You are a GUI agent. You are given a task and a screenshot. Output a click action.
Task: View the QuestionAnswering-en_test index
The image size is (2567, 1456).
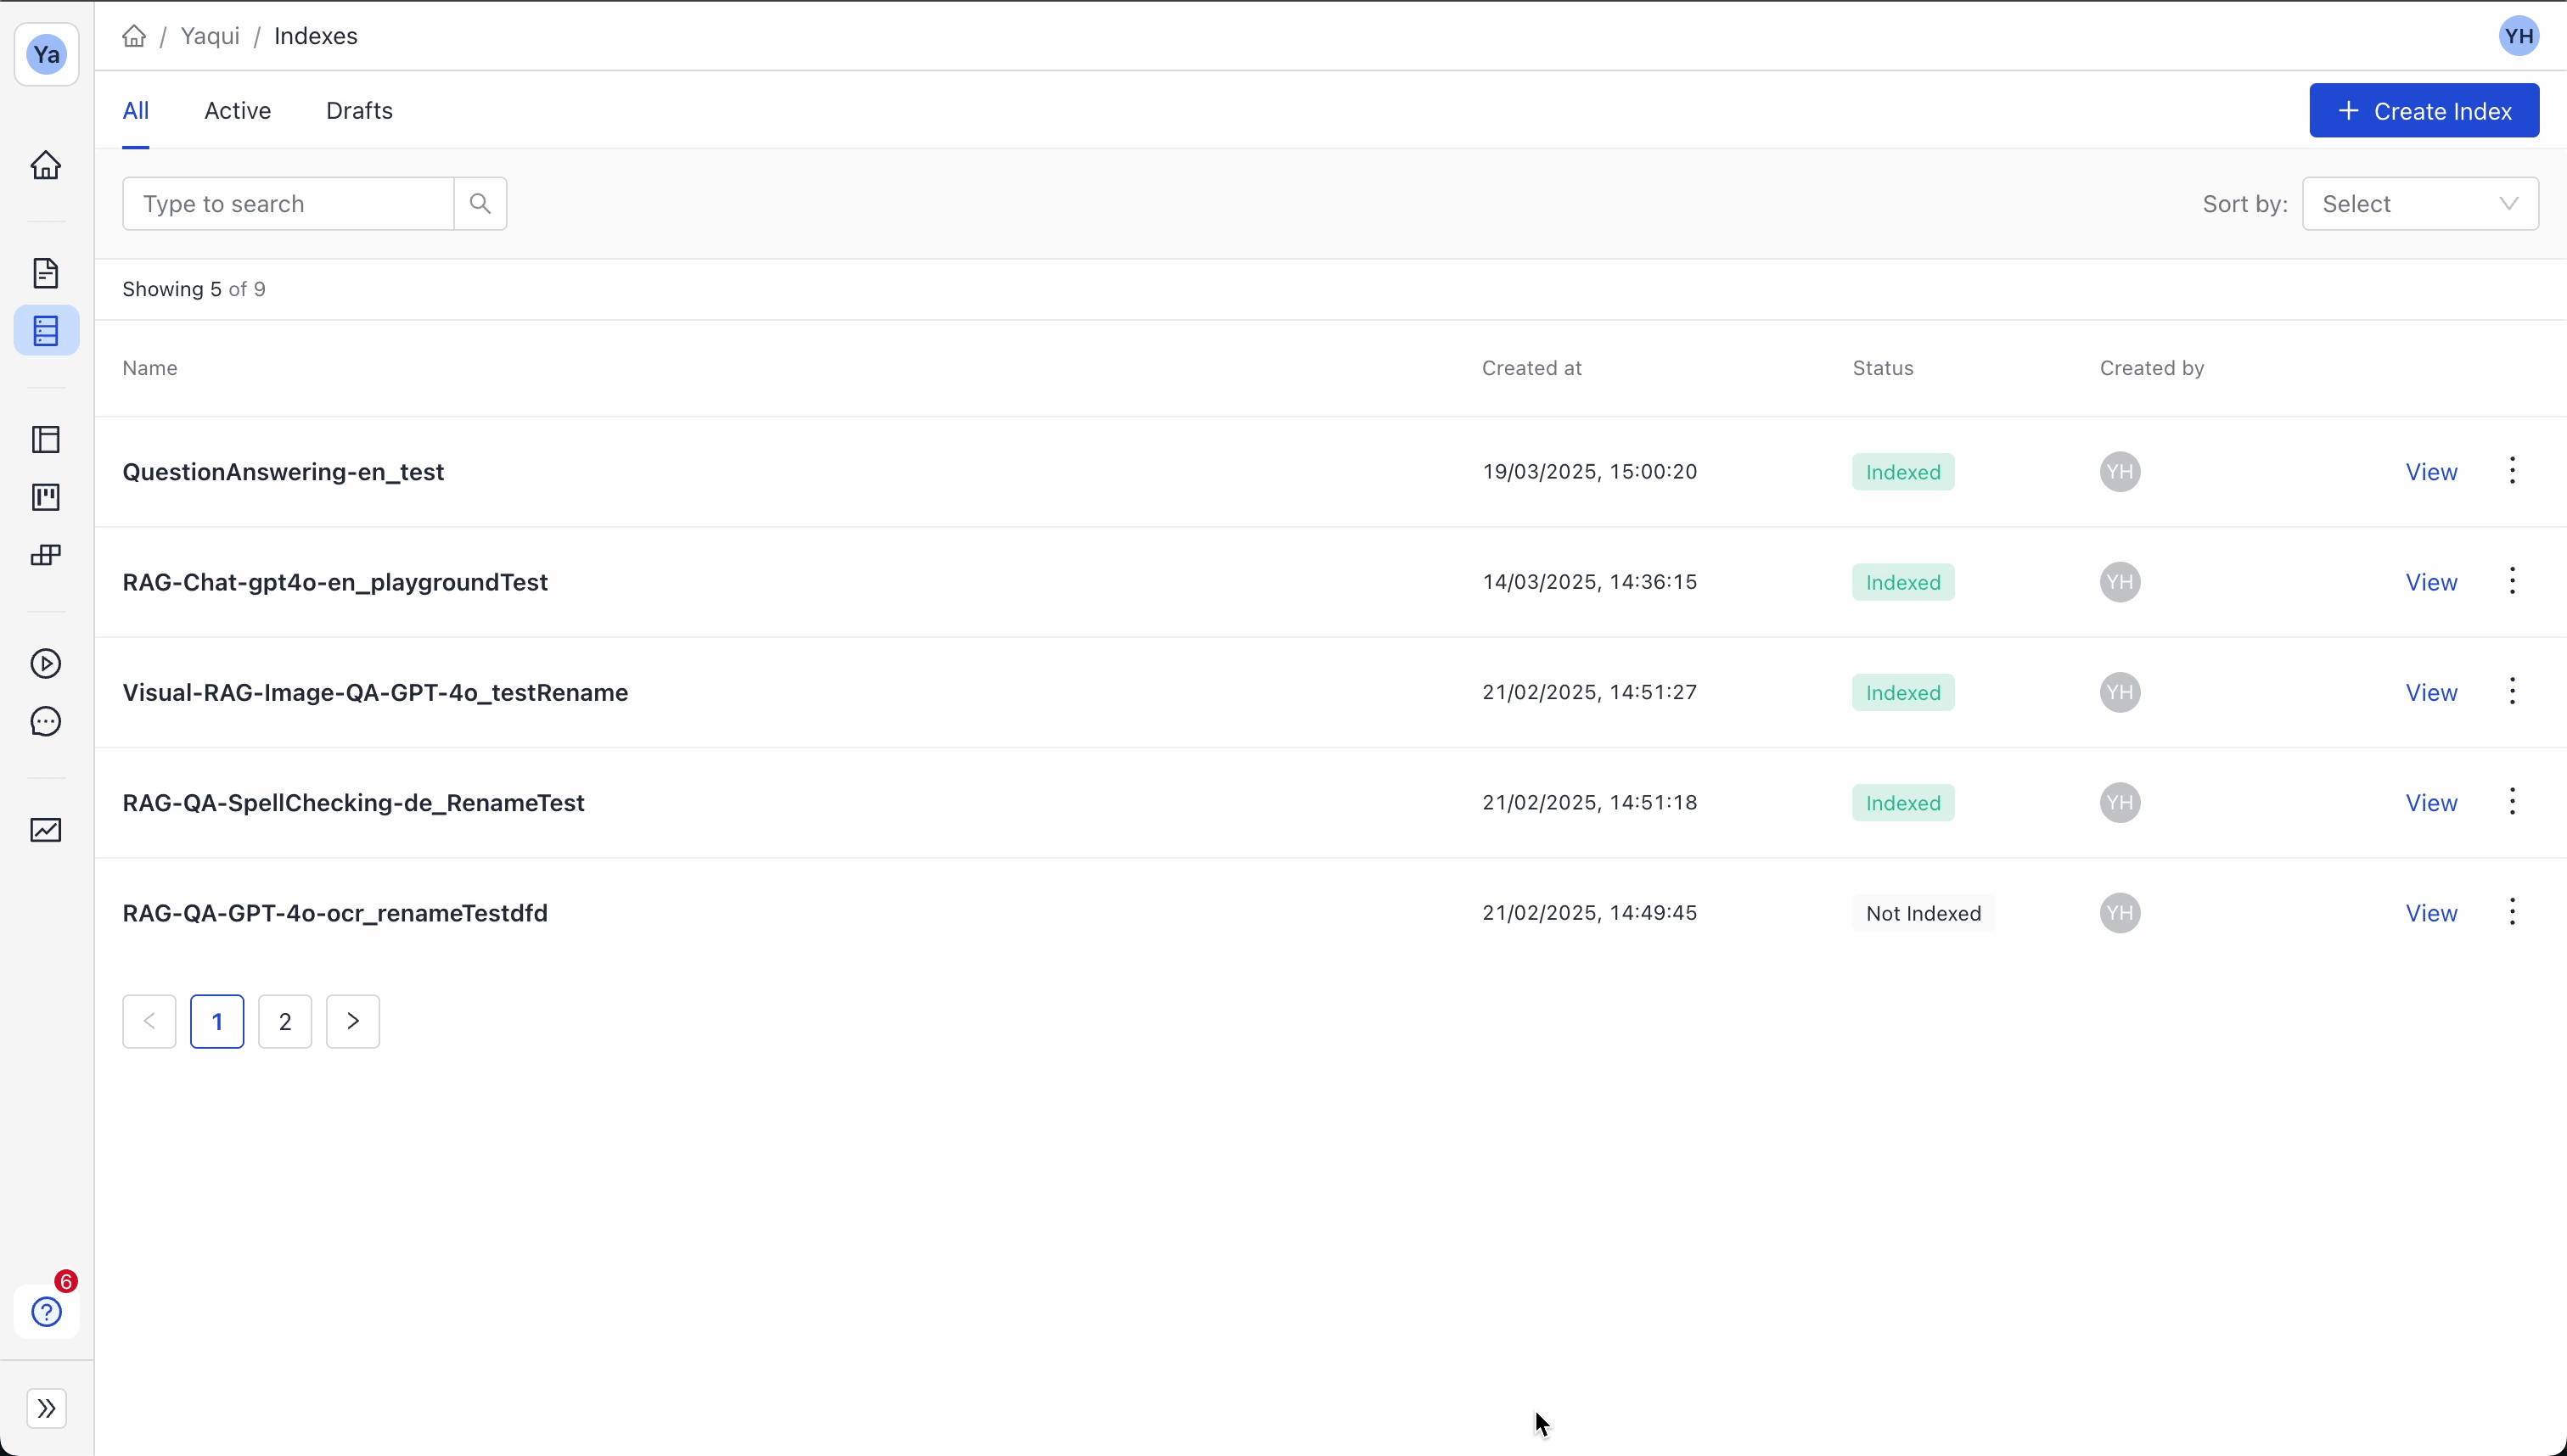click(2431, 472)
